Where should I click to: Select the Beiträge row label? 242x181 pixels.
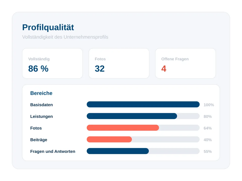39,140
